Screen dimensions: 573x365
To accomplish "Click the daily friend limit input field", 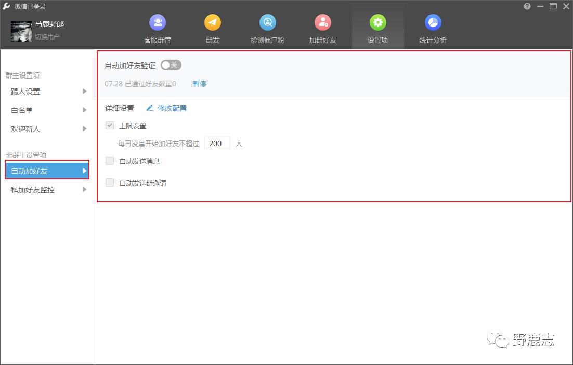I will [x=217, y=144].
